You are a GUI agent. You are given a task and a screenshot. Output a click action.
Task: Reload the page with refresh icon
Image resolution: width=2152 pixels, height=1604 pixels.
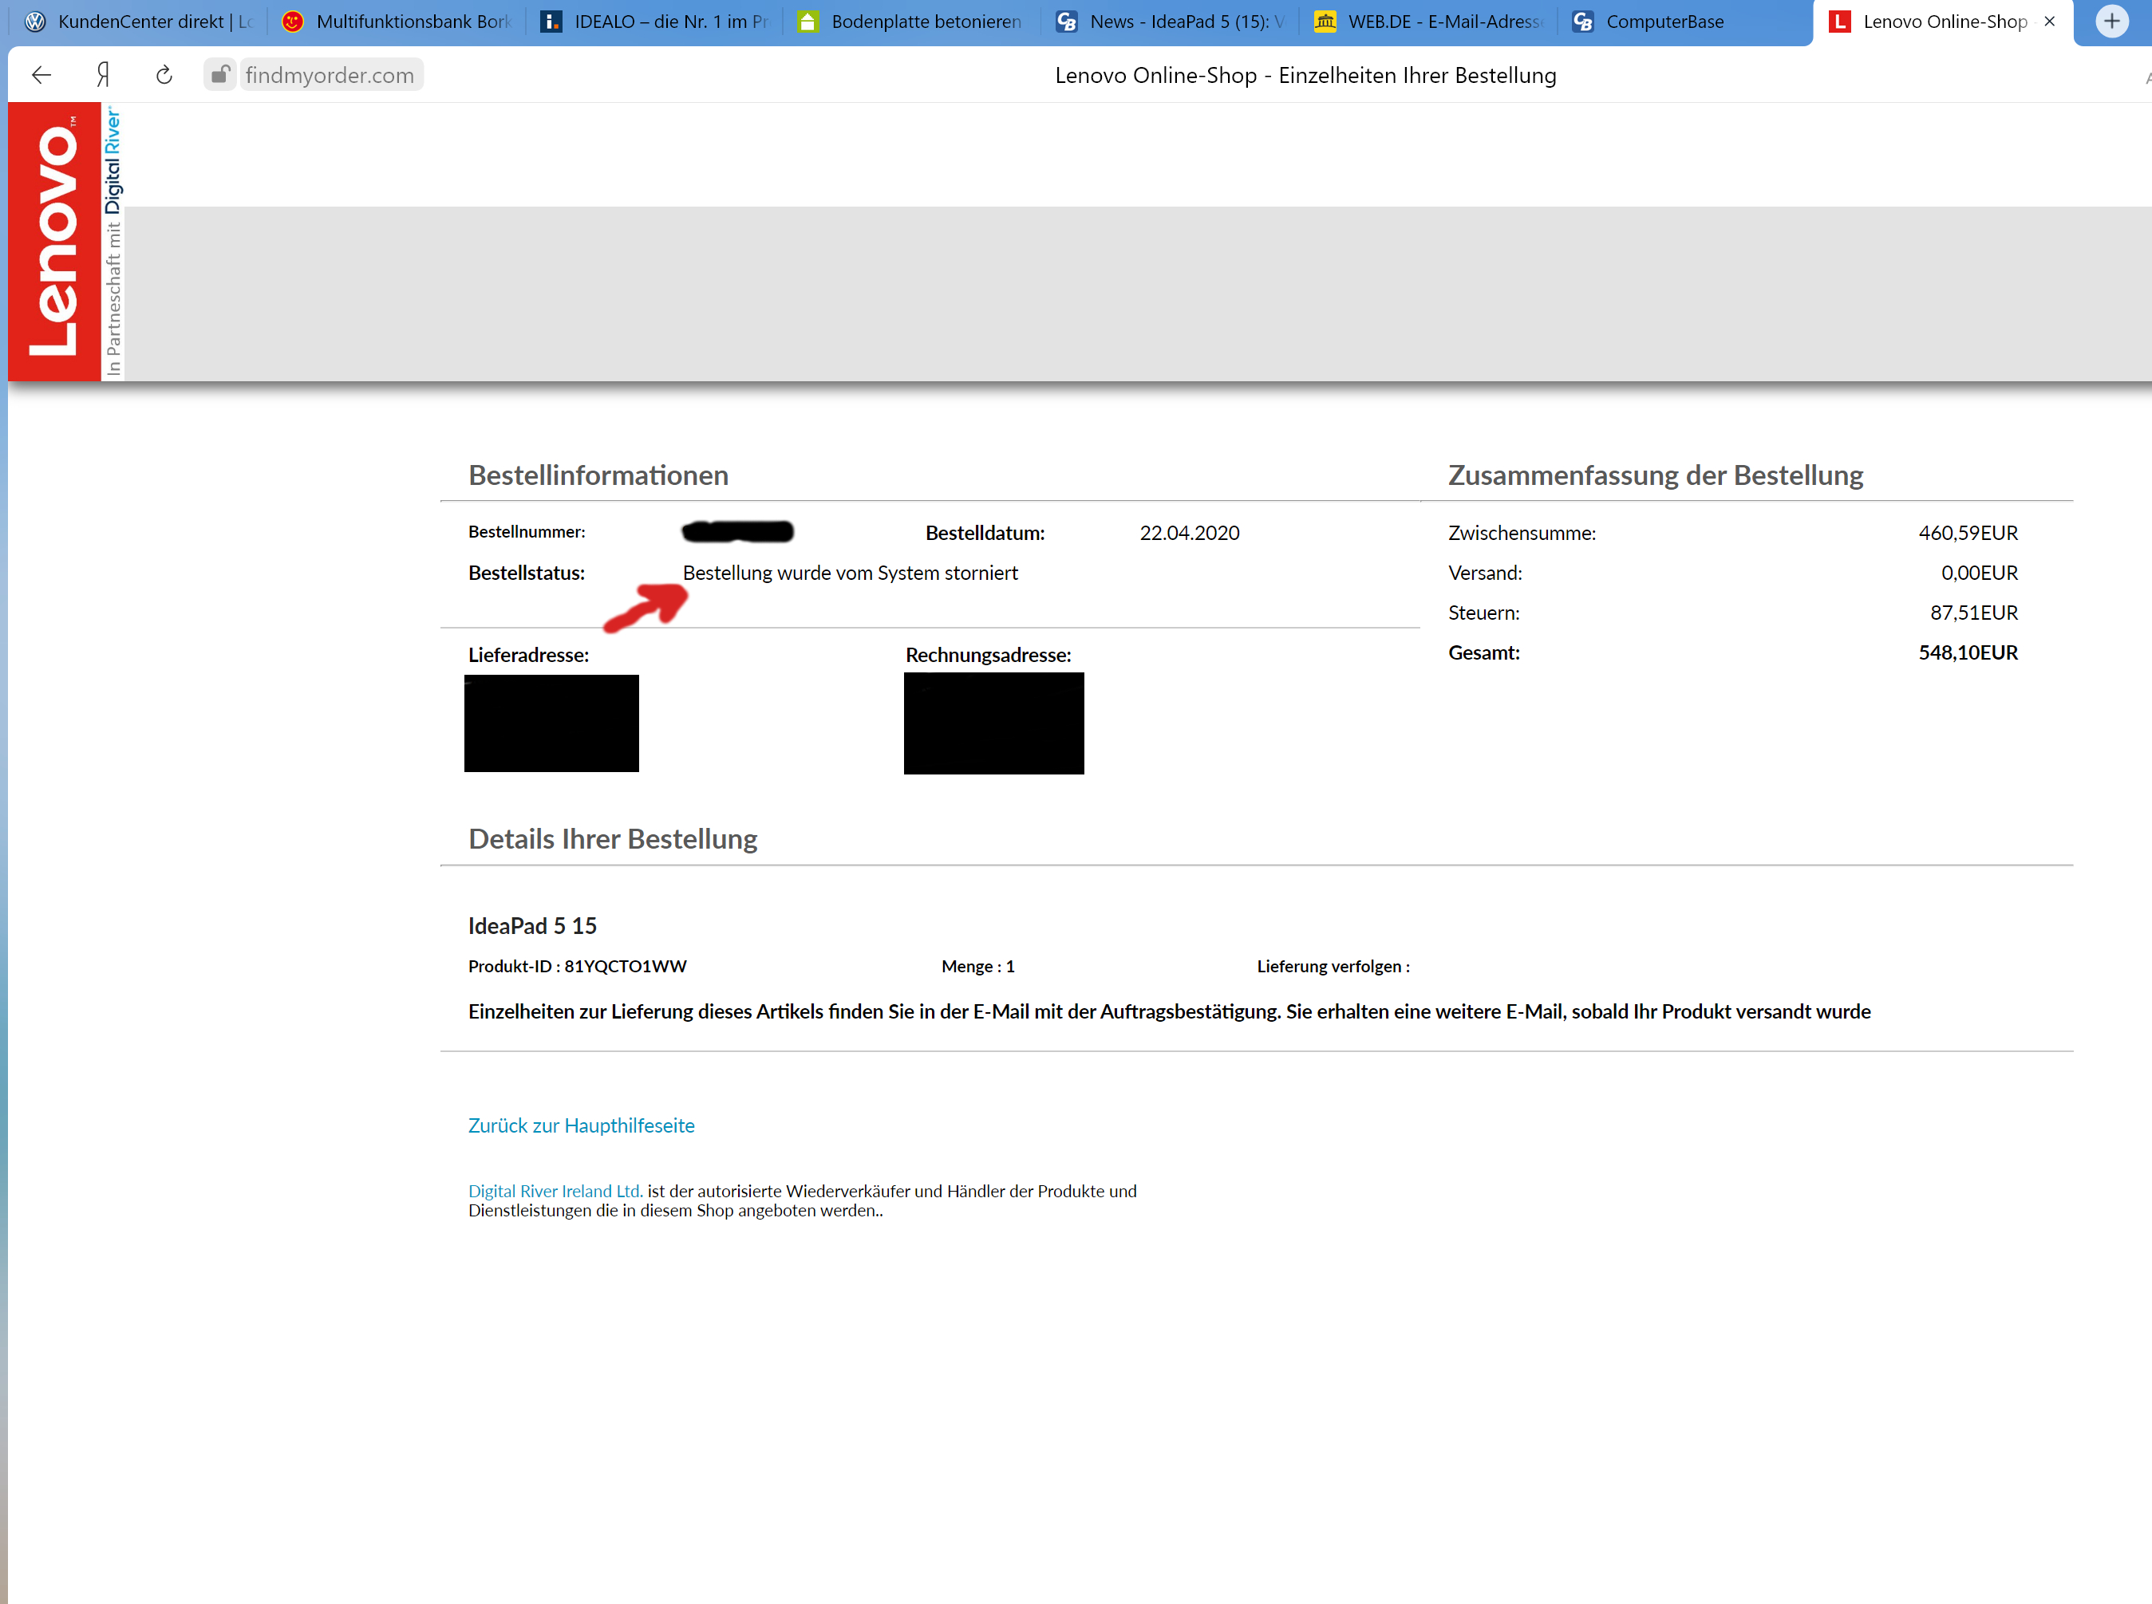tap(164, 75)
